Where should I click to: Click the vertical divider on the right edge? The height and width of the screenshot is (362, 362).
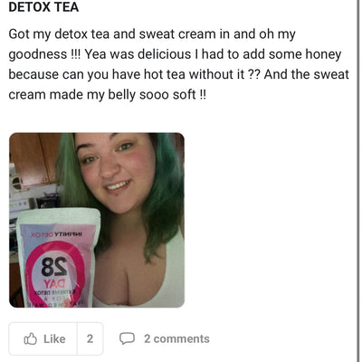[357, 181]
